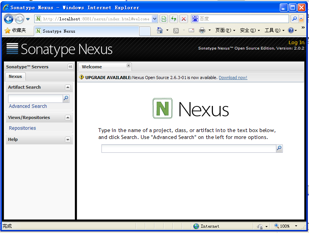Viewport: 309px width, 233px height.
Task: Stop loading with the red X icon
Action: coord(183,19)
